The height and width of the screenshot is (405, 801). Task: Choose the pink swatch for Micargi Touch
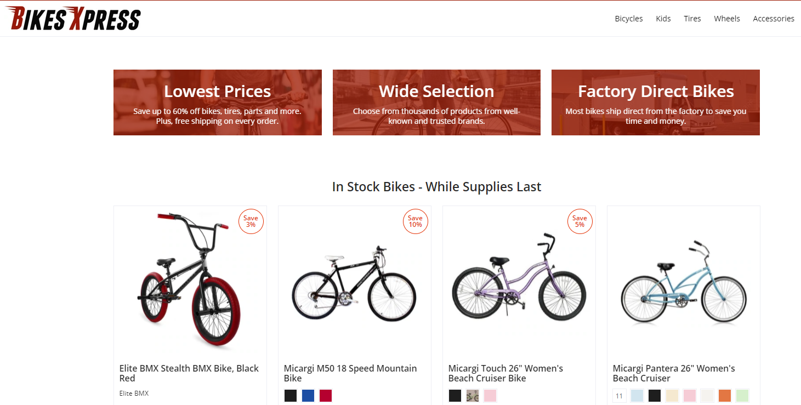[490, 396]
